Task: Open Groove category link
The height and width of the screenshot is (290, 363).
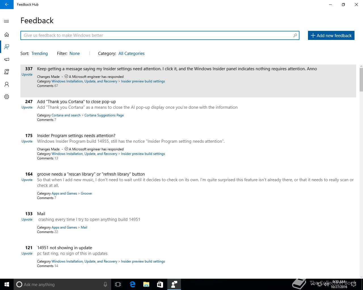Action: point(86,193)
